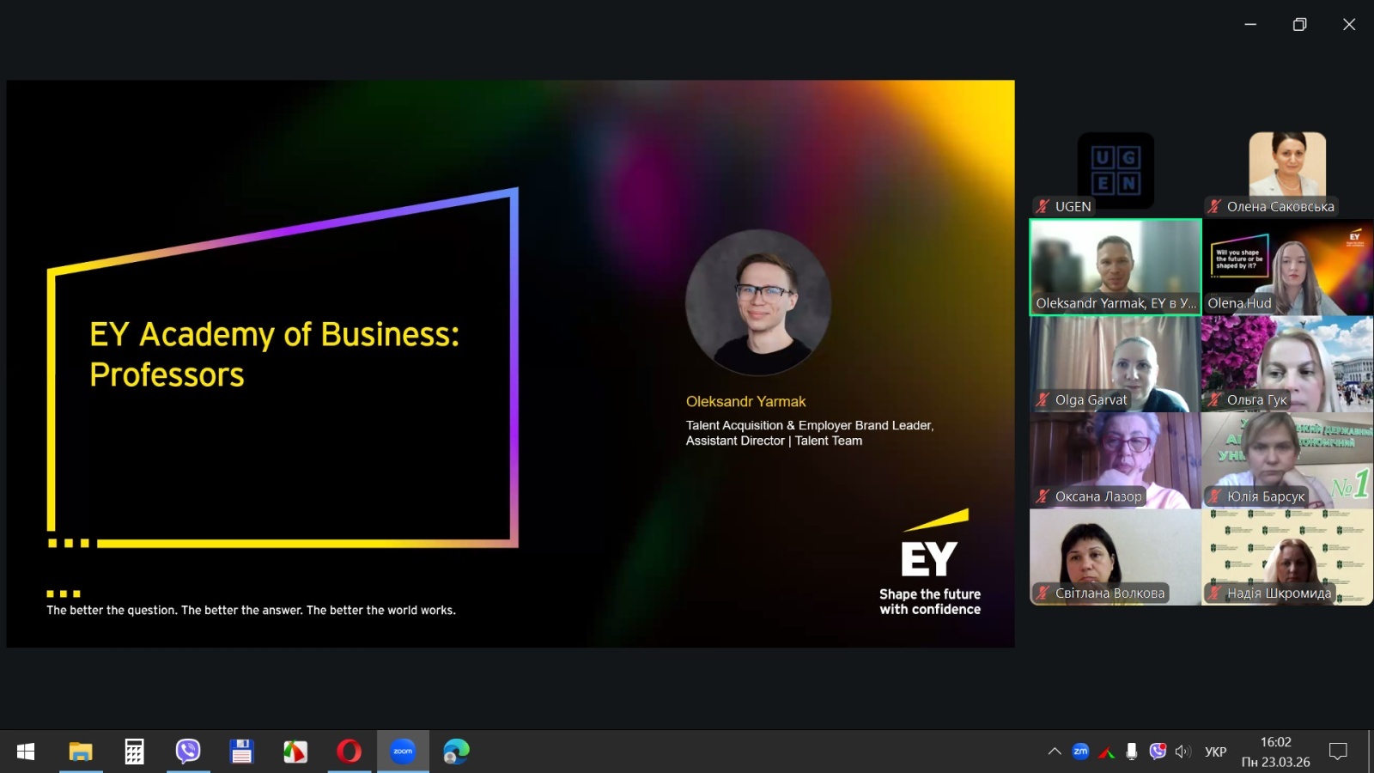Expand the hidden system tray icons chevron
Screen dimensions: 1374x773
pos(1055,752)
